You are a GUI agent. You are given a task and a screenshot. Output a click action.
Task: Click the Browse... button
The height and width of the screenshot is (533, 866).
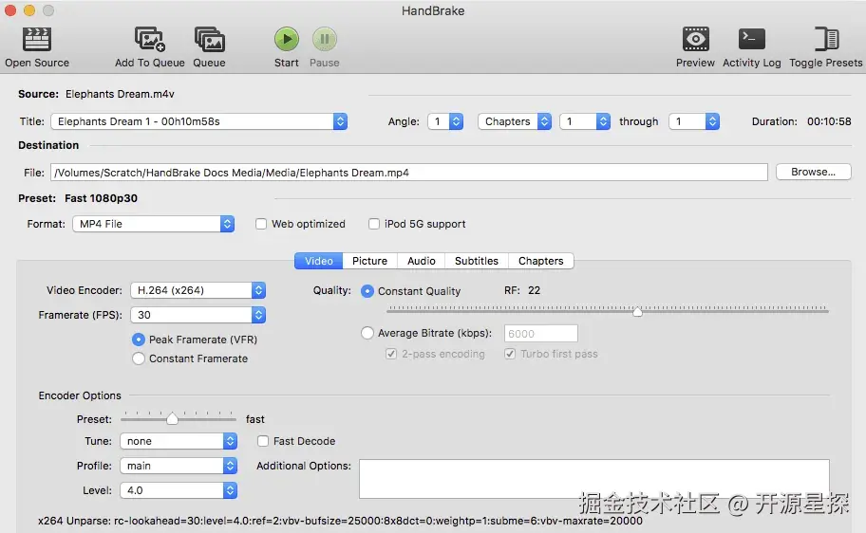(814, 173)
